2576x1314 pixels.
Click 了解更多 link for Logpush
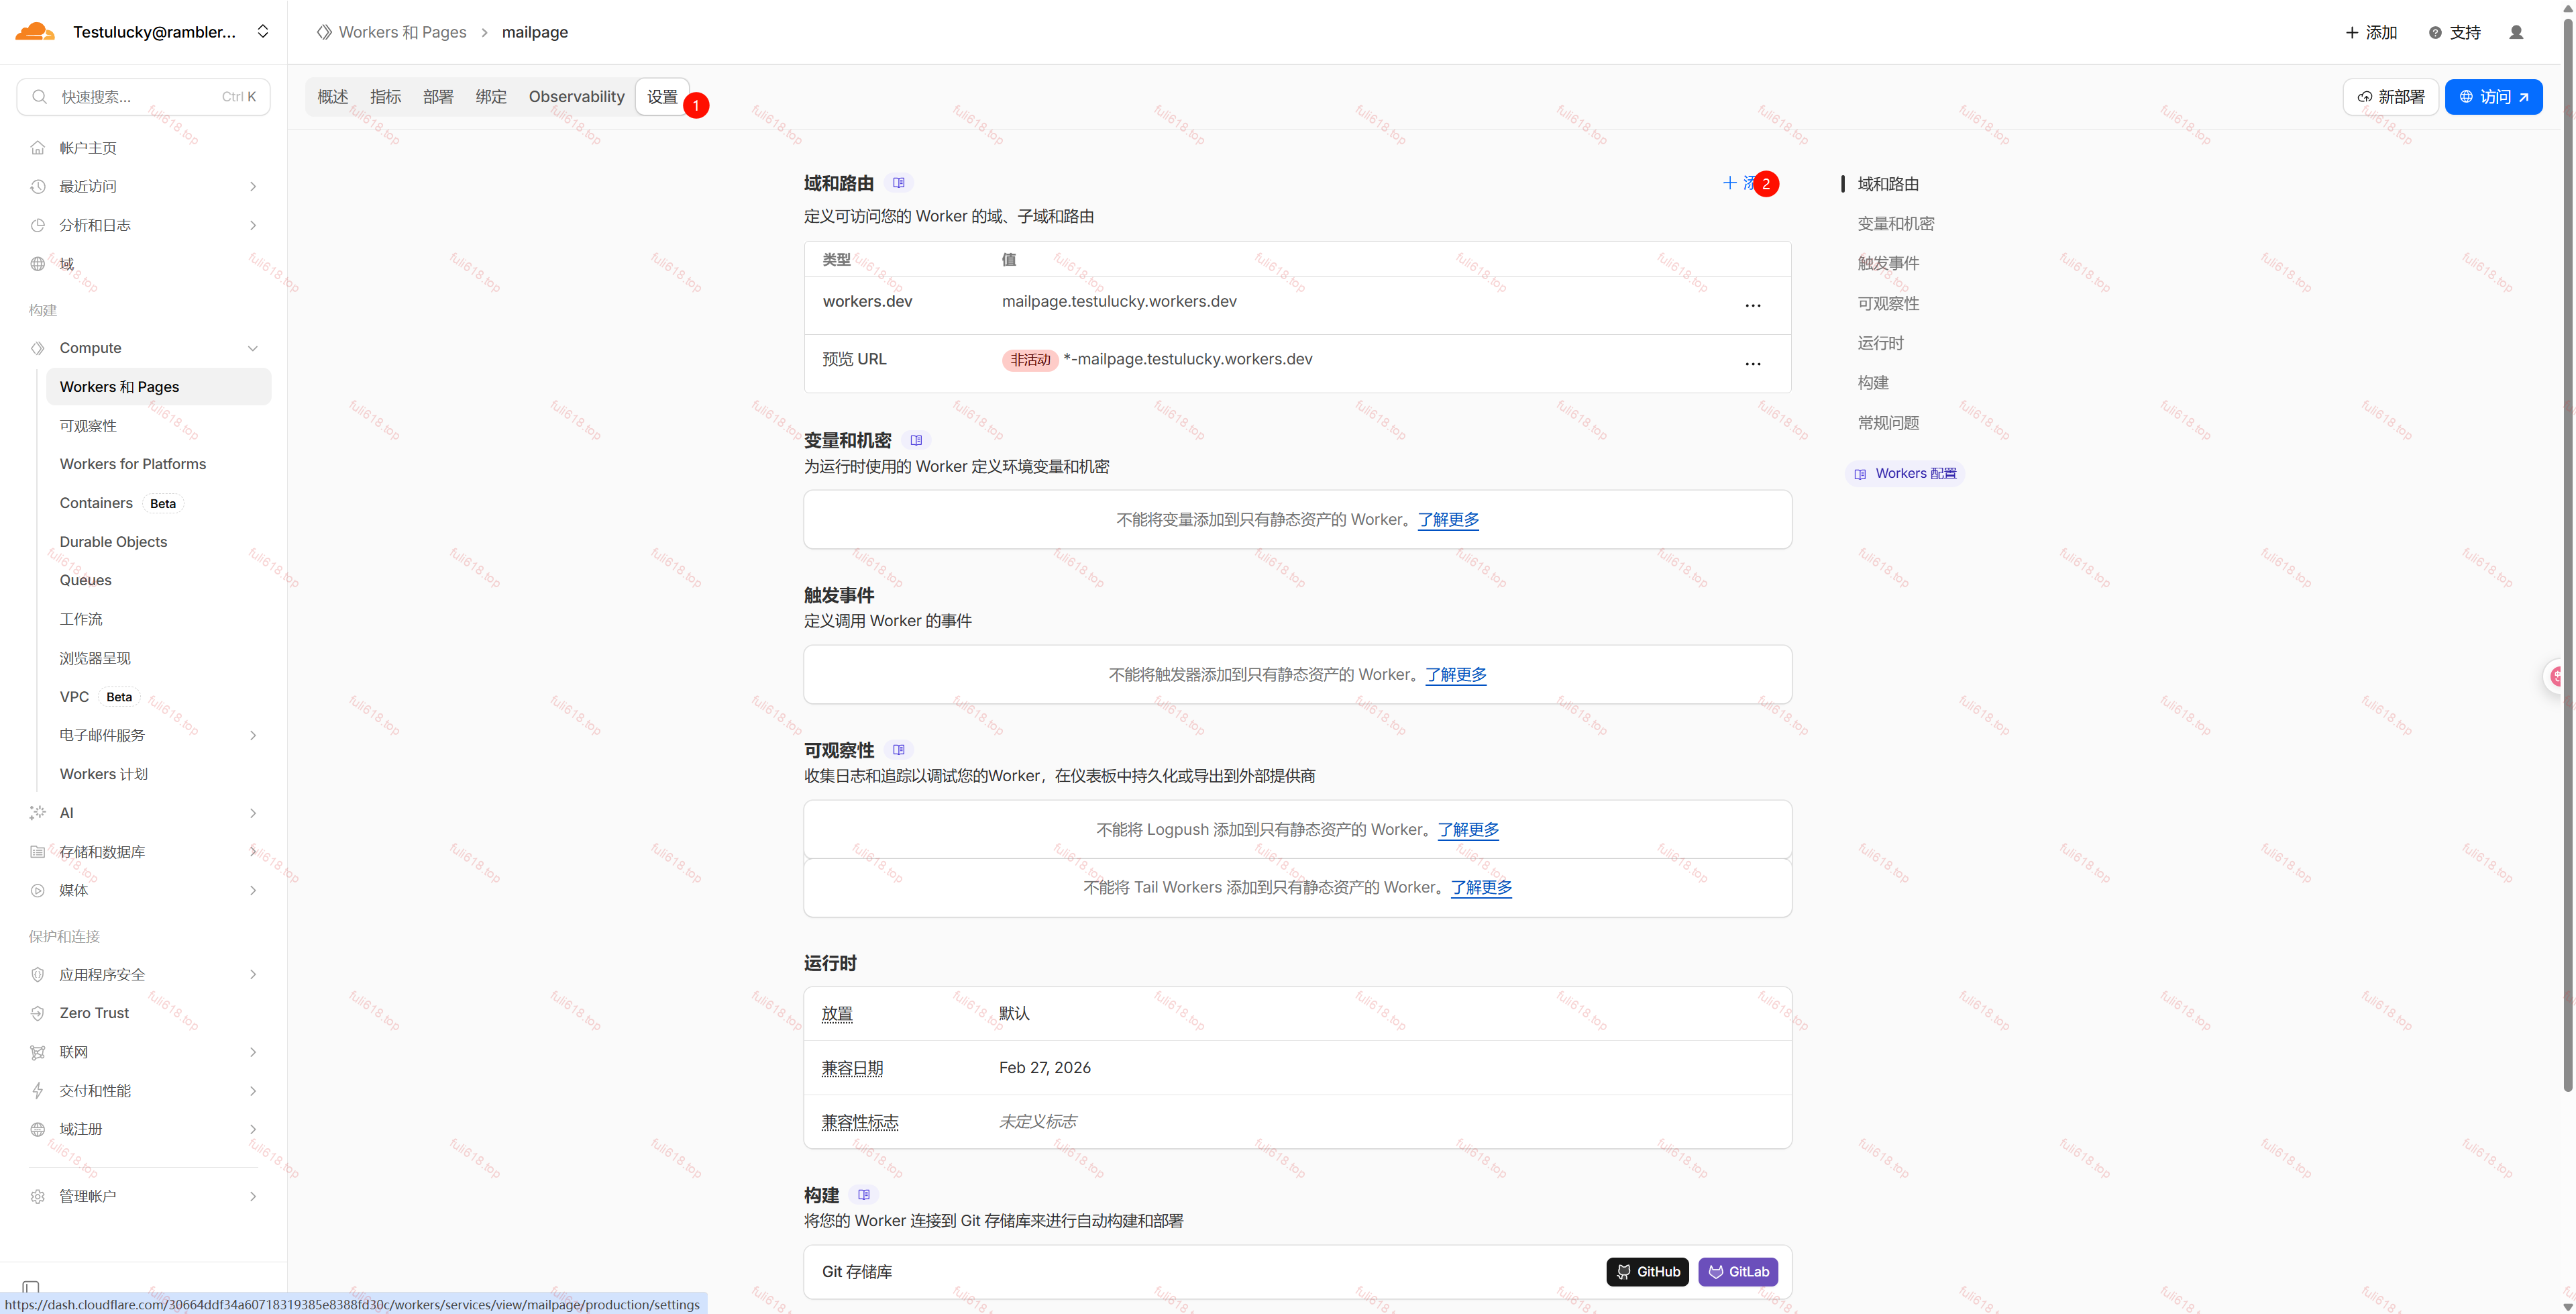[1468, 829]
